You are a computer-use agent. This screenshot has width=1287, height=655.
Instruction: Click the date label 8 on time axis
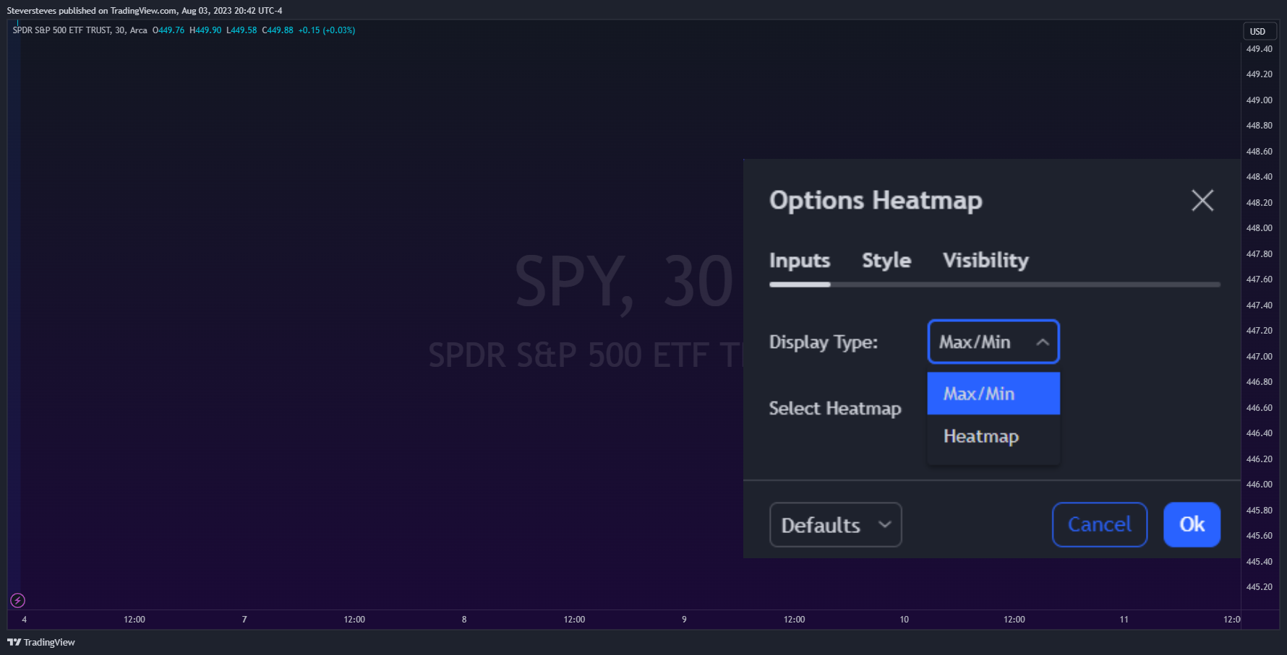click(464, 620)
